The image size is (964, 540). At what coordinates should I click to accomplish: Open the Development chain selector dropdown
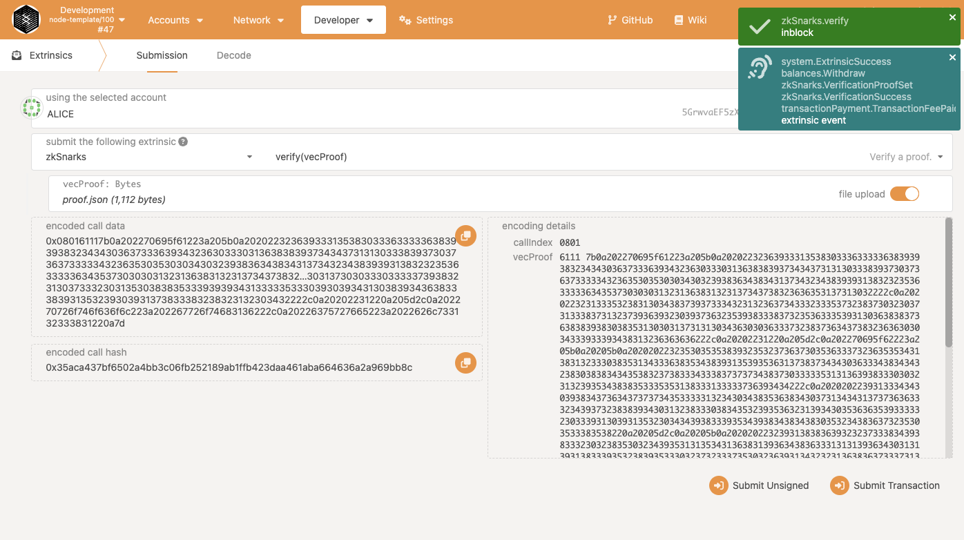(x=87, y=19)
